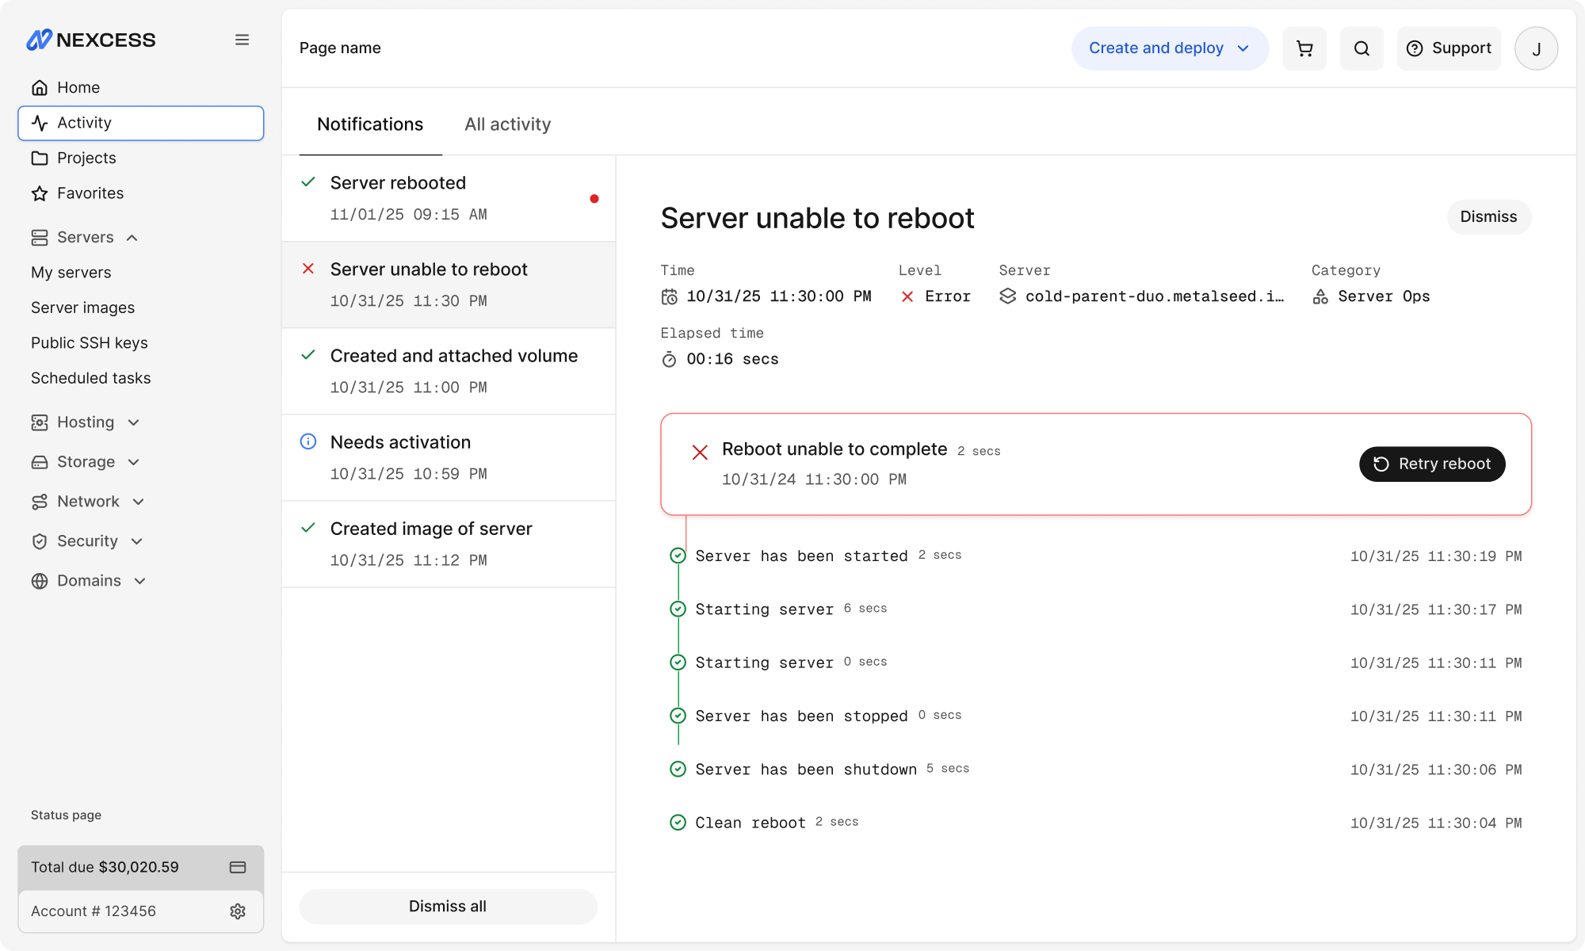1585x951 pixels.
Task: Click the calendar icon beside Time value
Action: tap(670, 296)
